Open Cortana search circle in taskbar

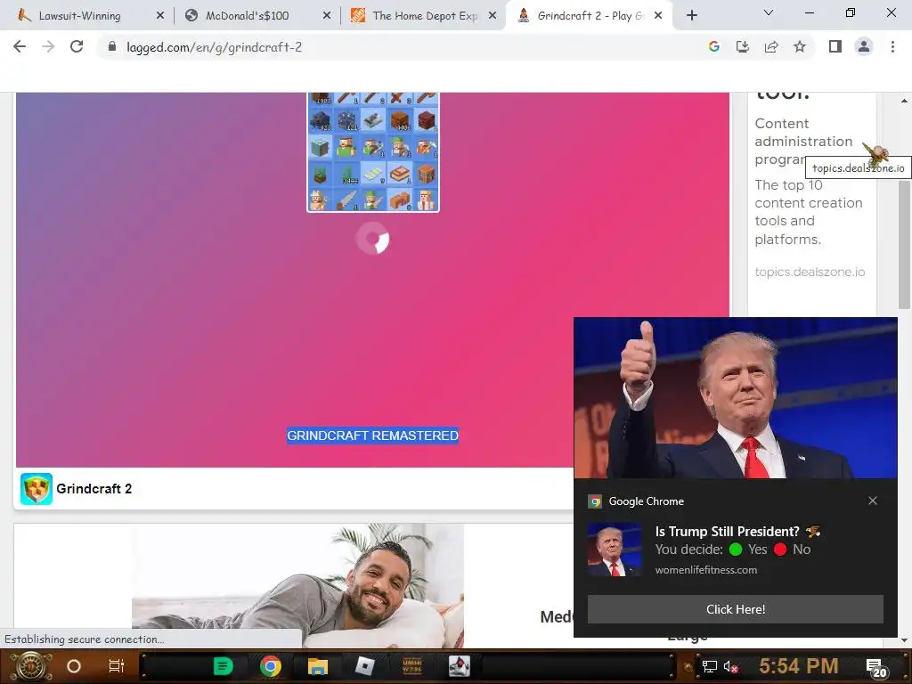point(74,666)
